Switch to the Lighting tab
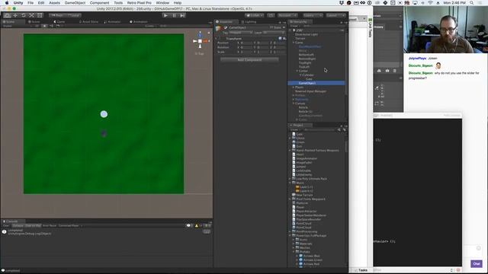The image size is (488, 274). [x=249, y=22]
